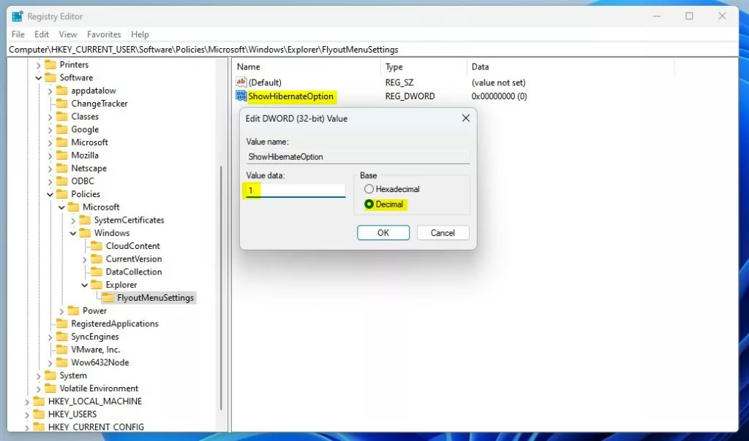Click the Explorer key folder icon

(x=97, y=285)
